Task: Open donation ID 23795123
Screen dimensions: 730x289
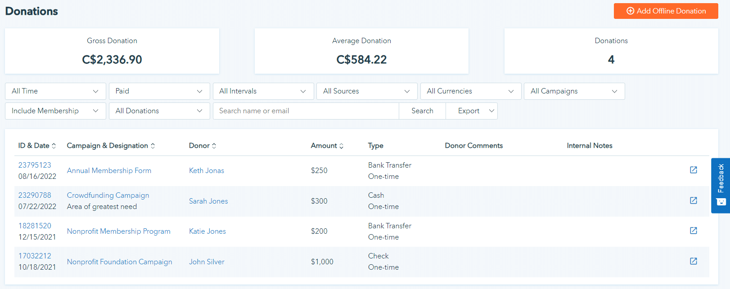Action: point(35,165)
